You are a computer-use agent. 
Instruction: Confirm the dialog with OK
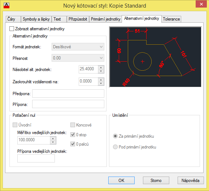tap(121, 180)
